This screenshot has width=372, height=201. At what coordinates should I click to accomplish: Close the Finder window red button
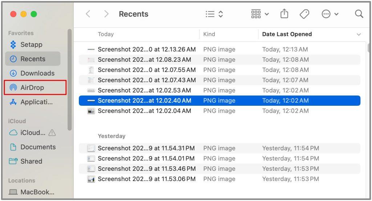click(13, 14)
